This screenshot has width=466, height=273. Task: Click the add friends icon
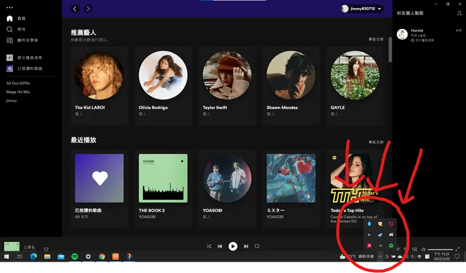[460, 13]
